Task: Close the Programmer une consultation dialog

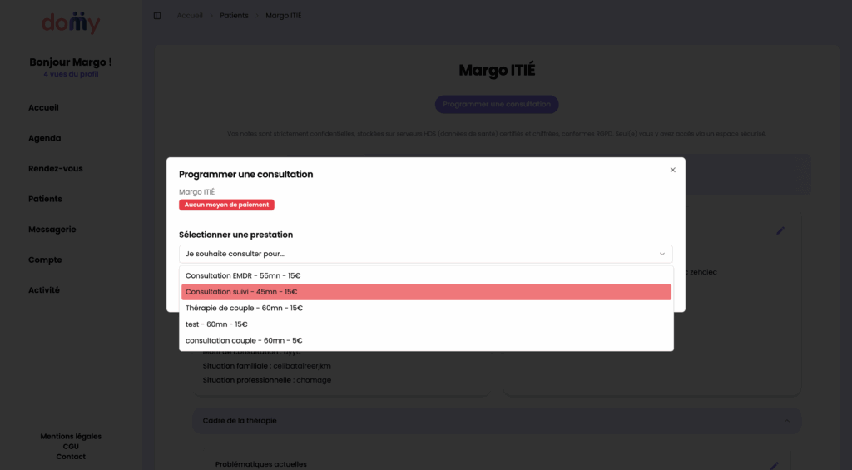Action: click(x=672, y=170)
